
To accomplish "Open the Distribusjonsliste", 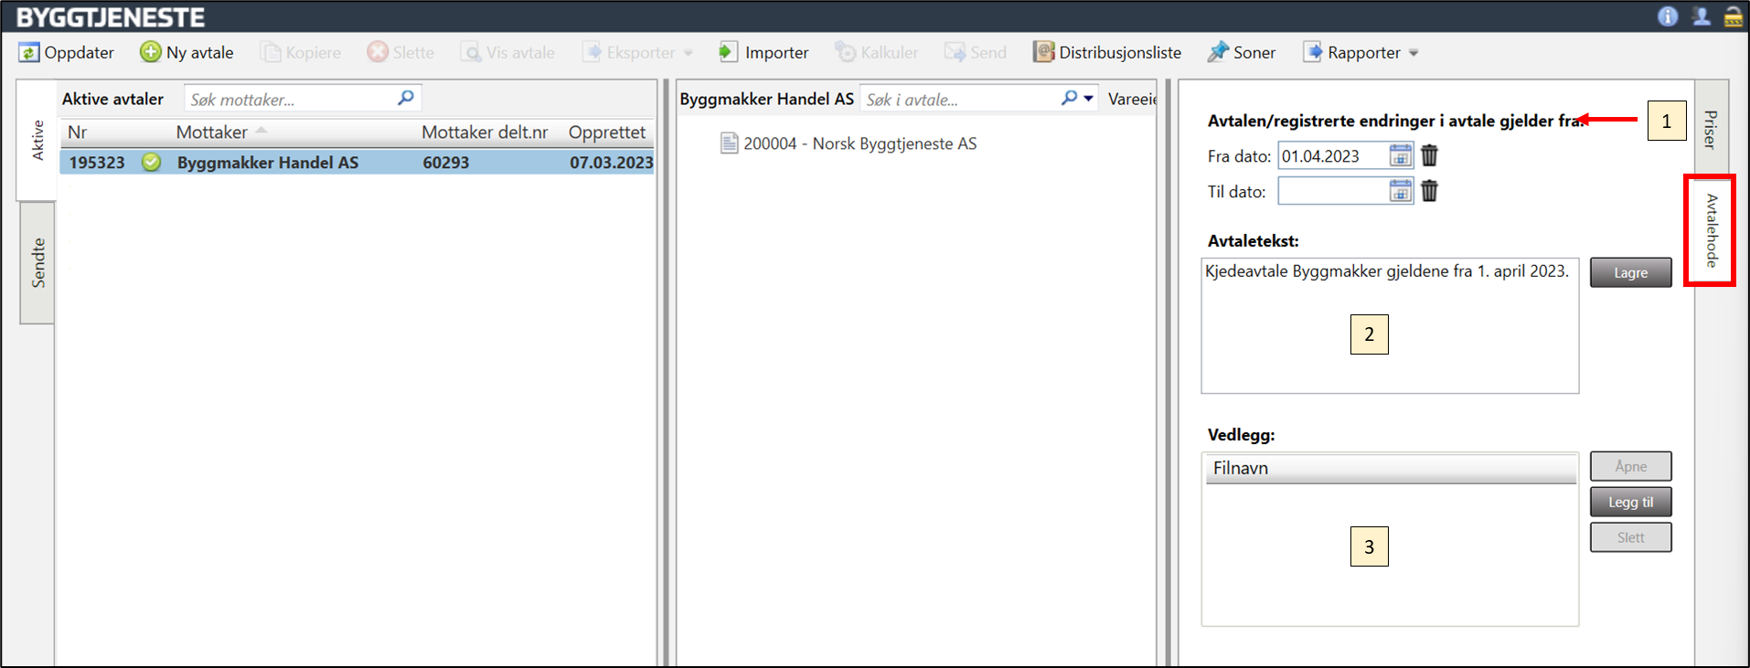I will click(1107, 52).
